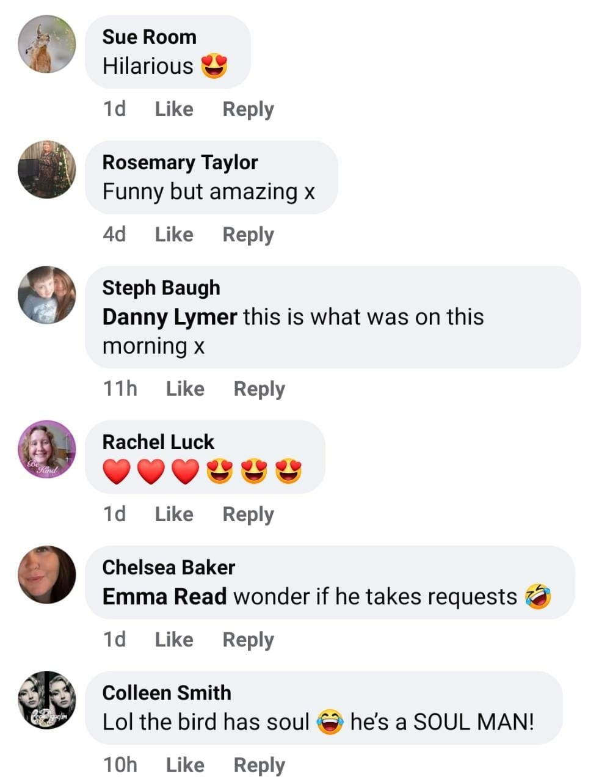Image resolution: width=599 pixels, height=782 pixels.
Task: Open Sue Room's profile picture
Action: tap(47, 45)
